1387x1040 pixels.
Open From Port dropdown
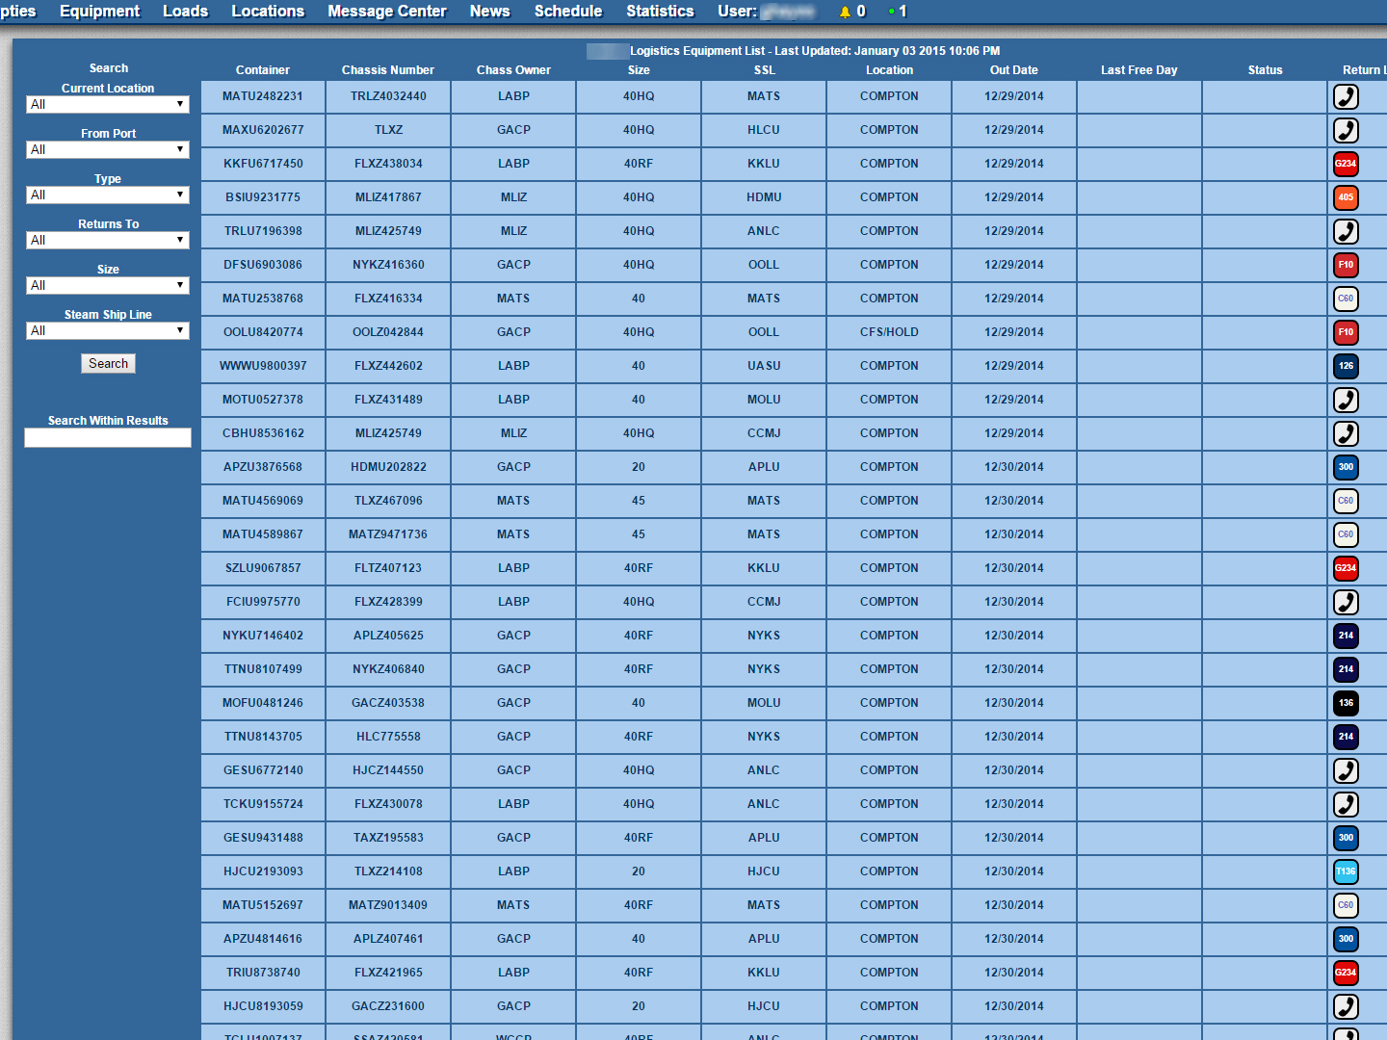[x=108, y=150]
